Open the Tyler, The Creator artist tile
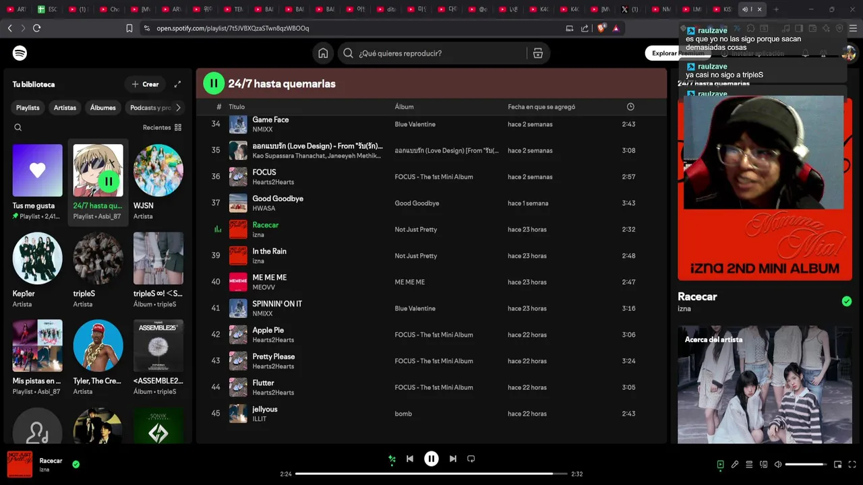 [x=98, y=357]
